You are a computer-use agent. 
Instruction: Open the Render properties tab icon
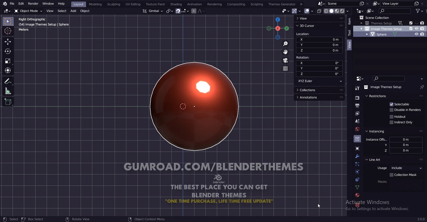click(x=357, y=98)
